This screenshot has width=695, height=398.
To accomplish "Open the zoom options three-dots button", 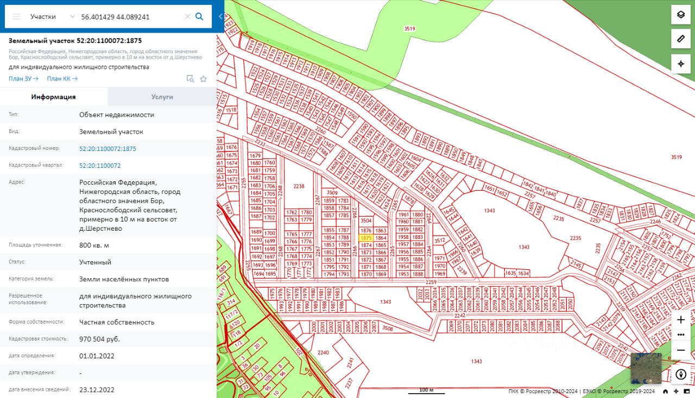I will (x=681, y=334).
